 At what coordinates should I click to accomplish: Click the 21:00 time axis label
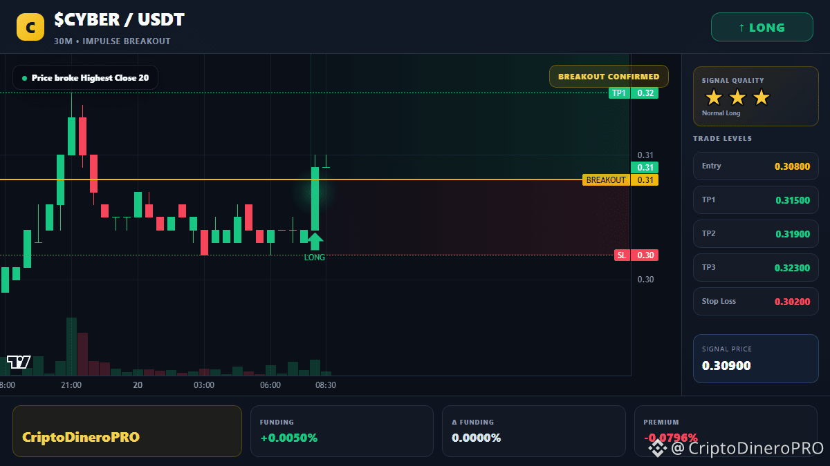71,385
